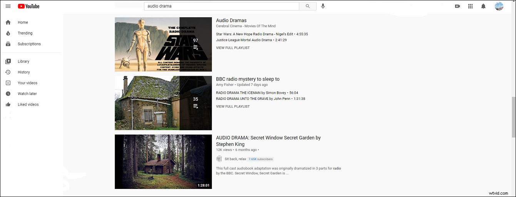Viewport: 516px width, 197px height.
Task: Click the search magnifier button
Action: pyautogui.click(x=308, y=6)
